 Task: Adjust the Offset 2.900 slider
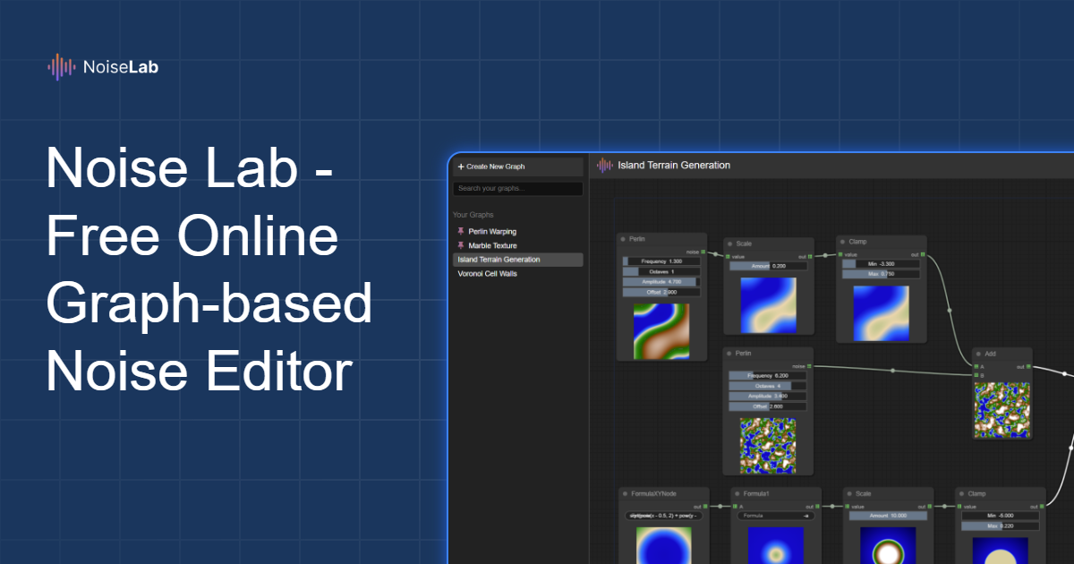point(661,292)
